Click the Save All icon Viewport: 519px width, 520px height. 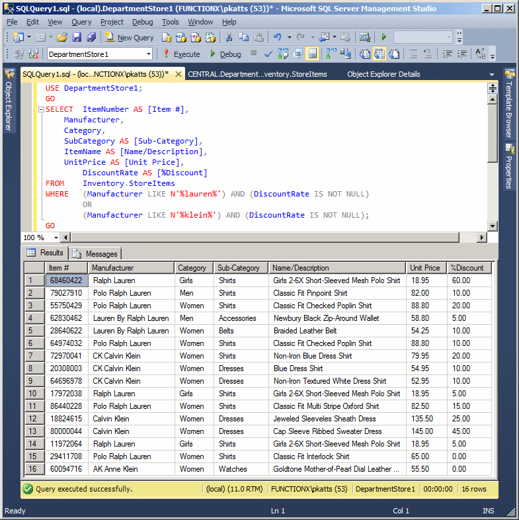click(x=91, y=37)
